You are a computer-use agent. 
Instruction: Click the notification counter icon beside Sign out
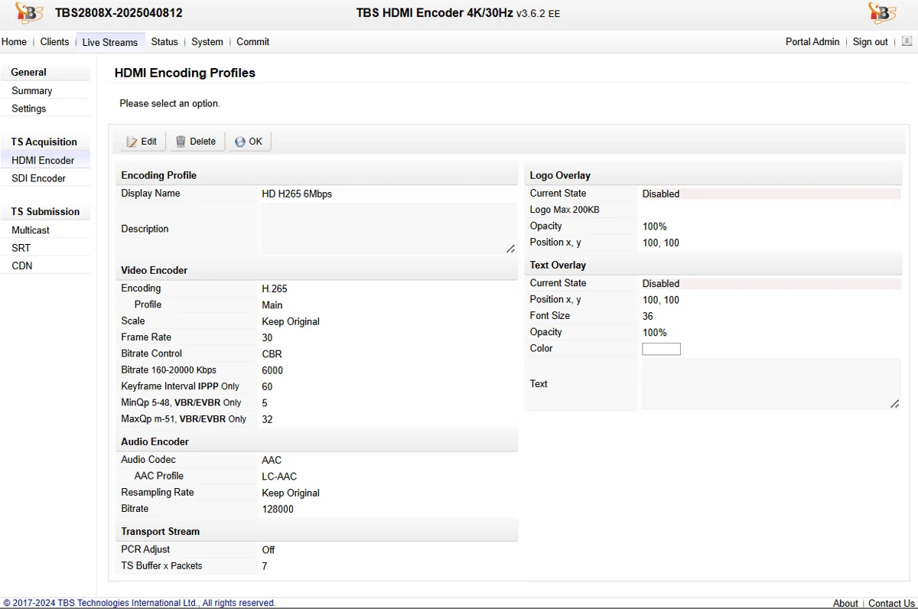pos(907,41)
